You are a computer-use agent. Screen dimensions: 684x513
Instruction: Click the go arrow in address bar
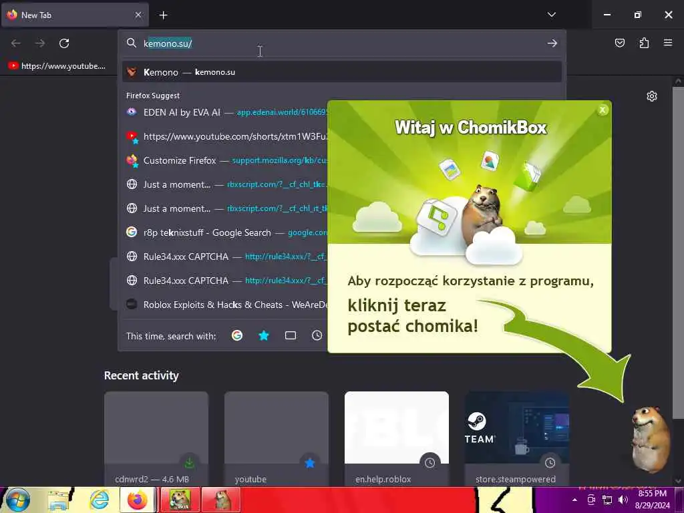point(552,43)
